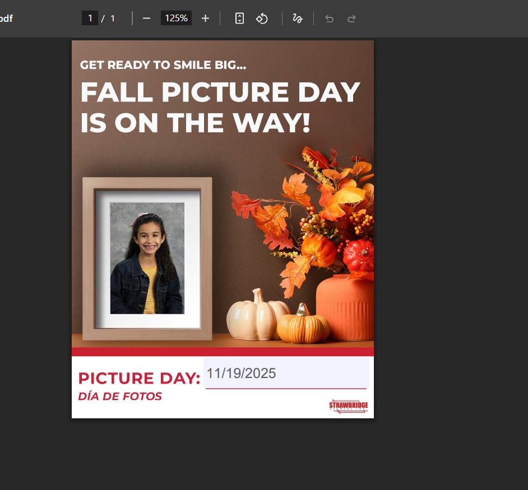Zoom in with the plus icon
528x490 pixels.
click(205, 18)
